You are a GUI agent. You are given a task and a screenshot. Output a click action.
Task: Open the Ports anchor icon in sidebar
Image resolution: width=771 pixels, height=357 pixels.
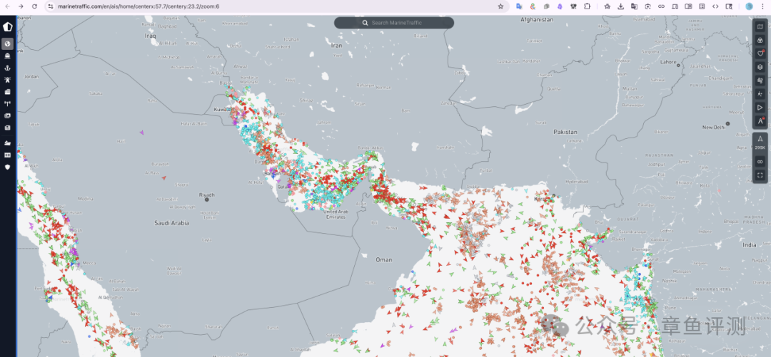point(7,68)
